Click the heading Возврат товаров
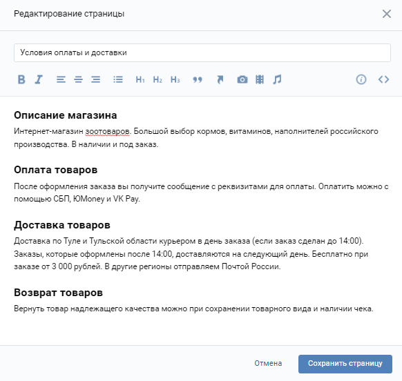Image resolution: width=402 pixels, height=381 pixels. pyautogui.click(x=58, y=293)
